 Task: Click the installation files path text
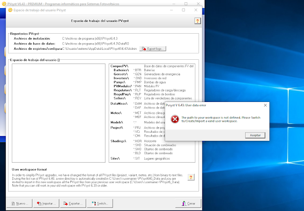[90, 38]
